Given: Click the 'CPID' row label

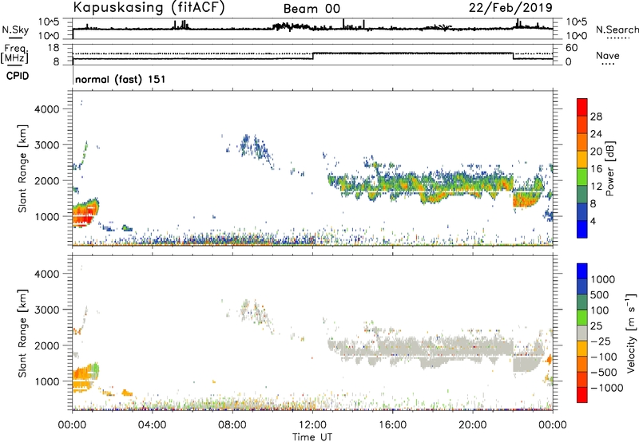Looking at the screenshot, I should coord(18,76).
